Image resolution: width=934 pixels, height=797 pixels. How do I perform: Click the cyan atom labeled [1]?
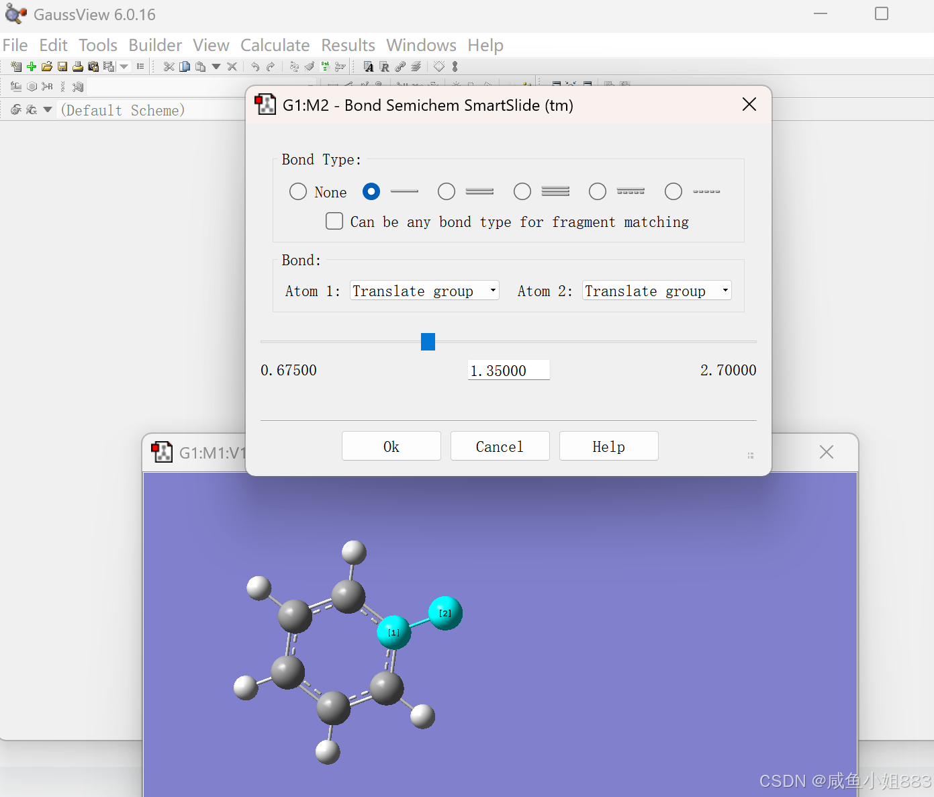coord(393,632)
